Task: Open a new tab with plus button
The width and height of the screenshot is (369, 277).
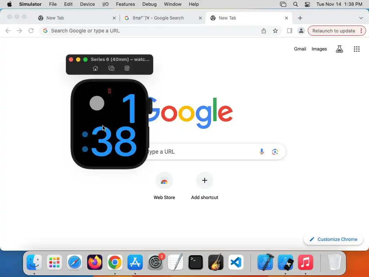Action: [x=300, y=18]
